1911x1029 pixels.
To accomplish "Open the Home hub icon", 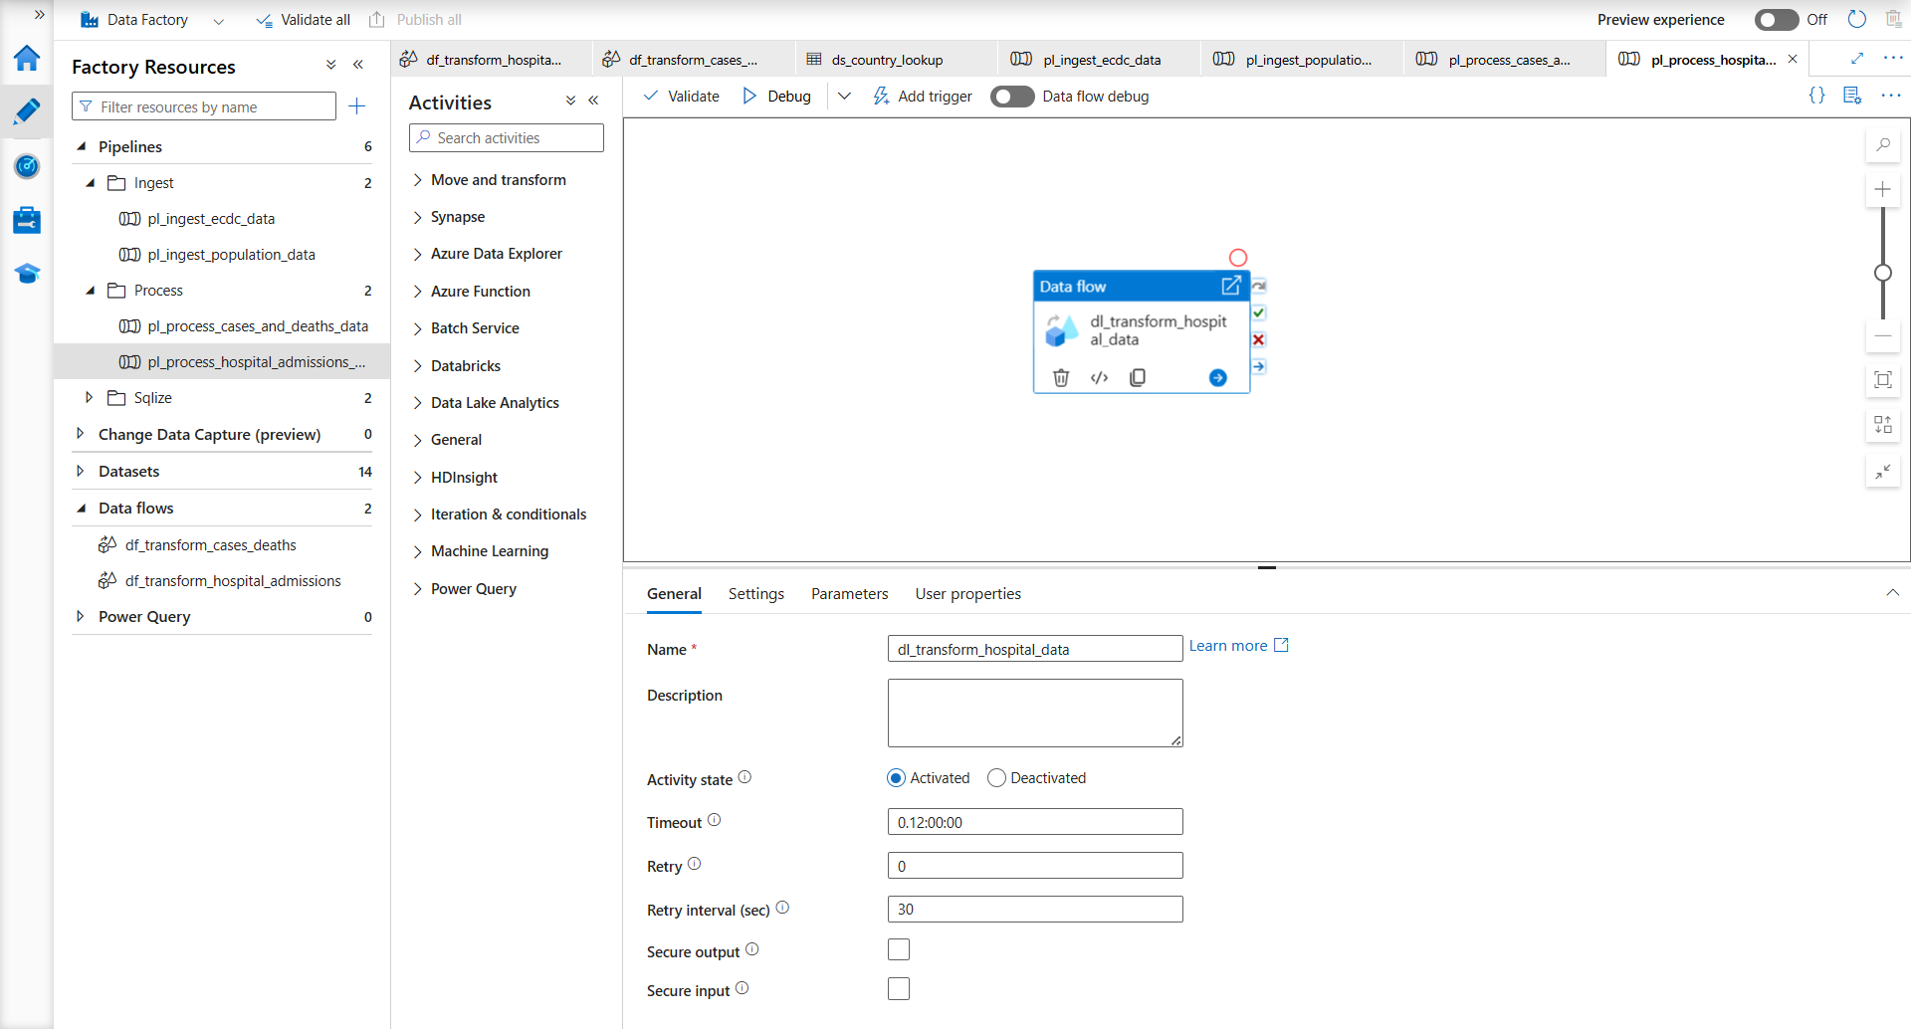I will (x=27, y=59).
